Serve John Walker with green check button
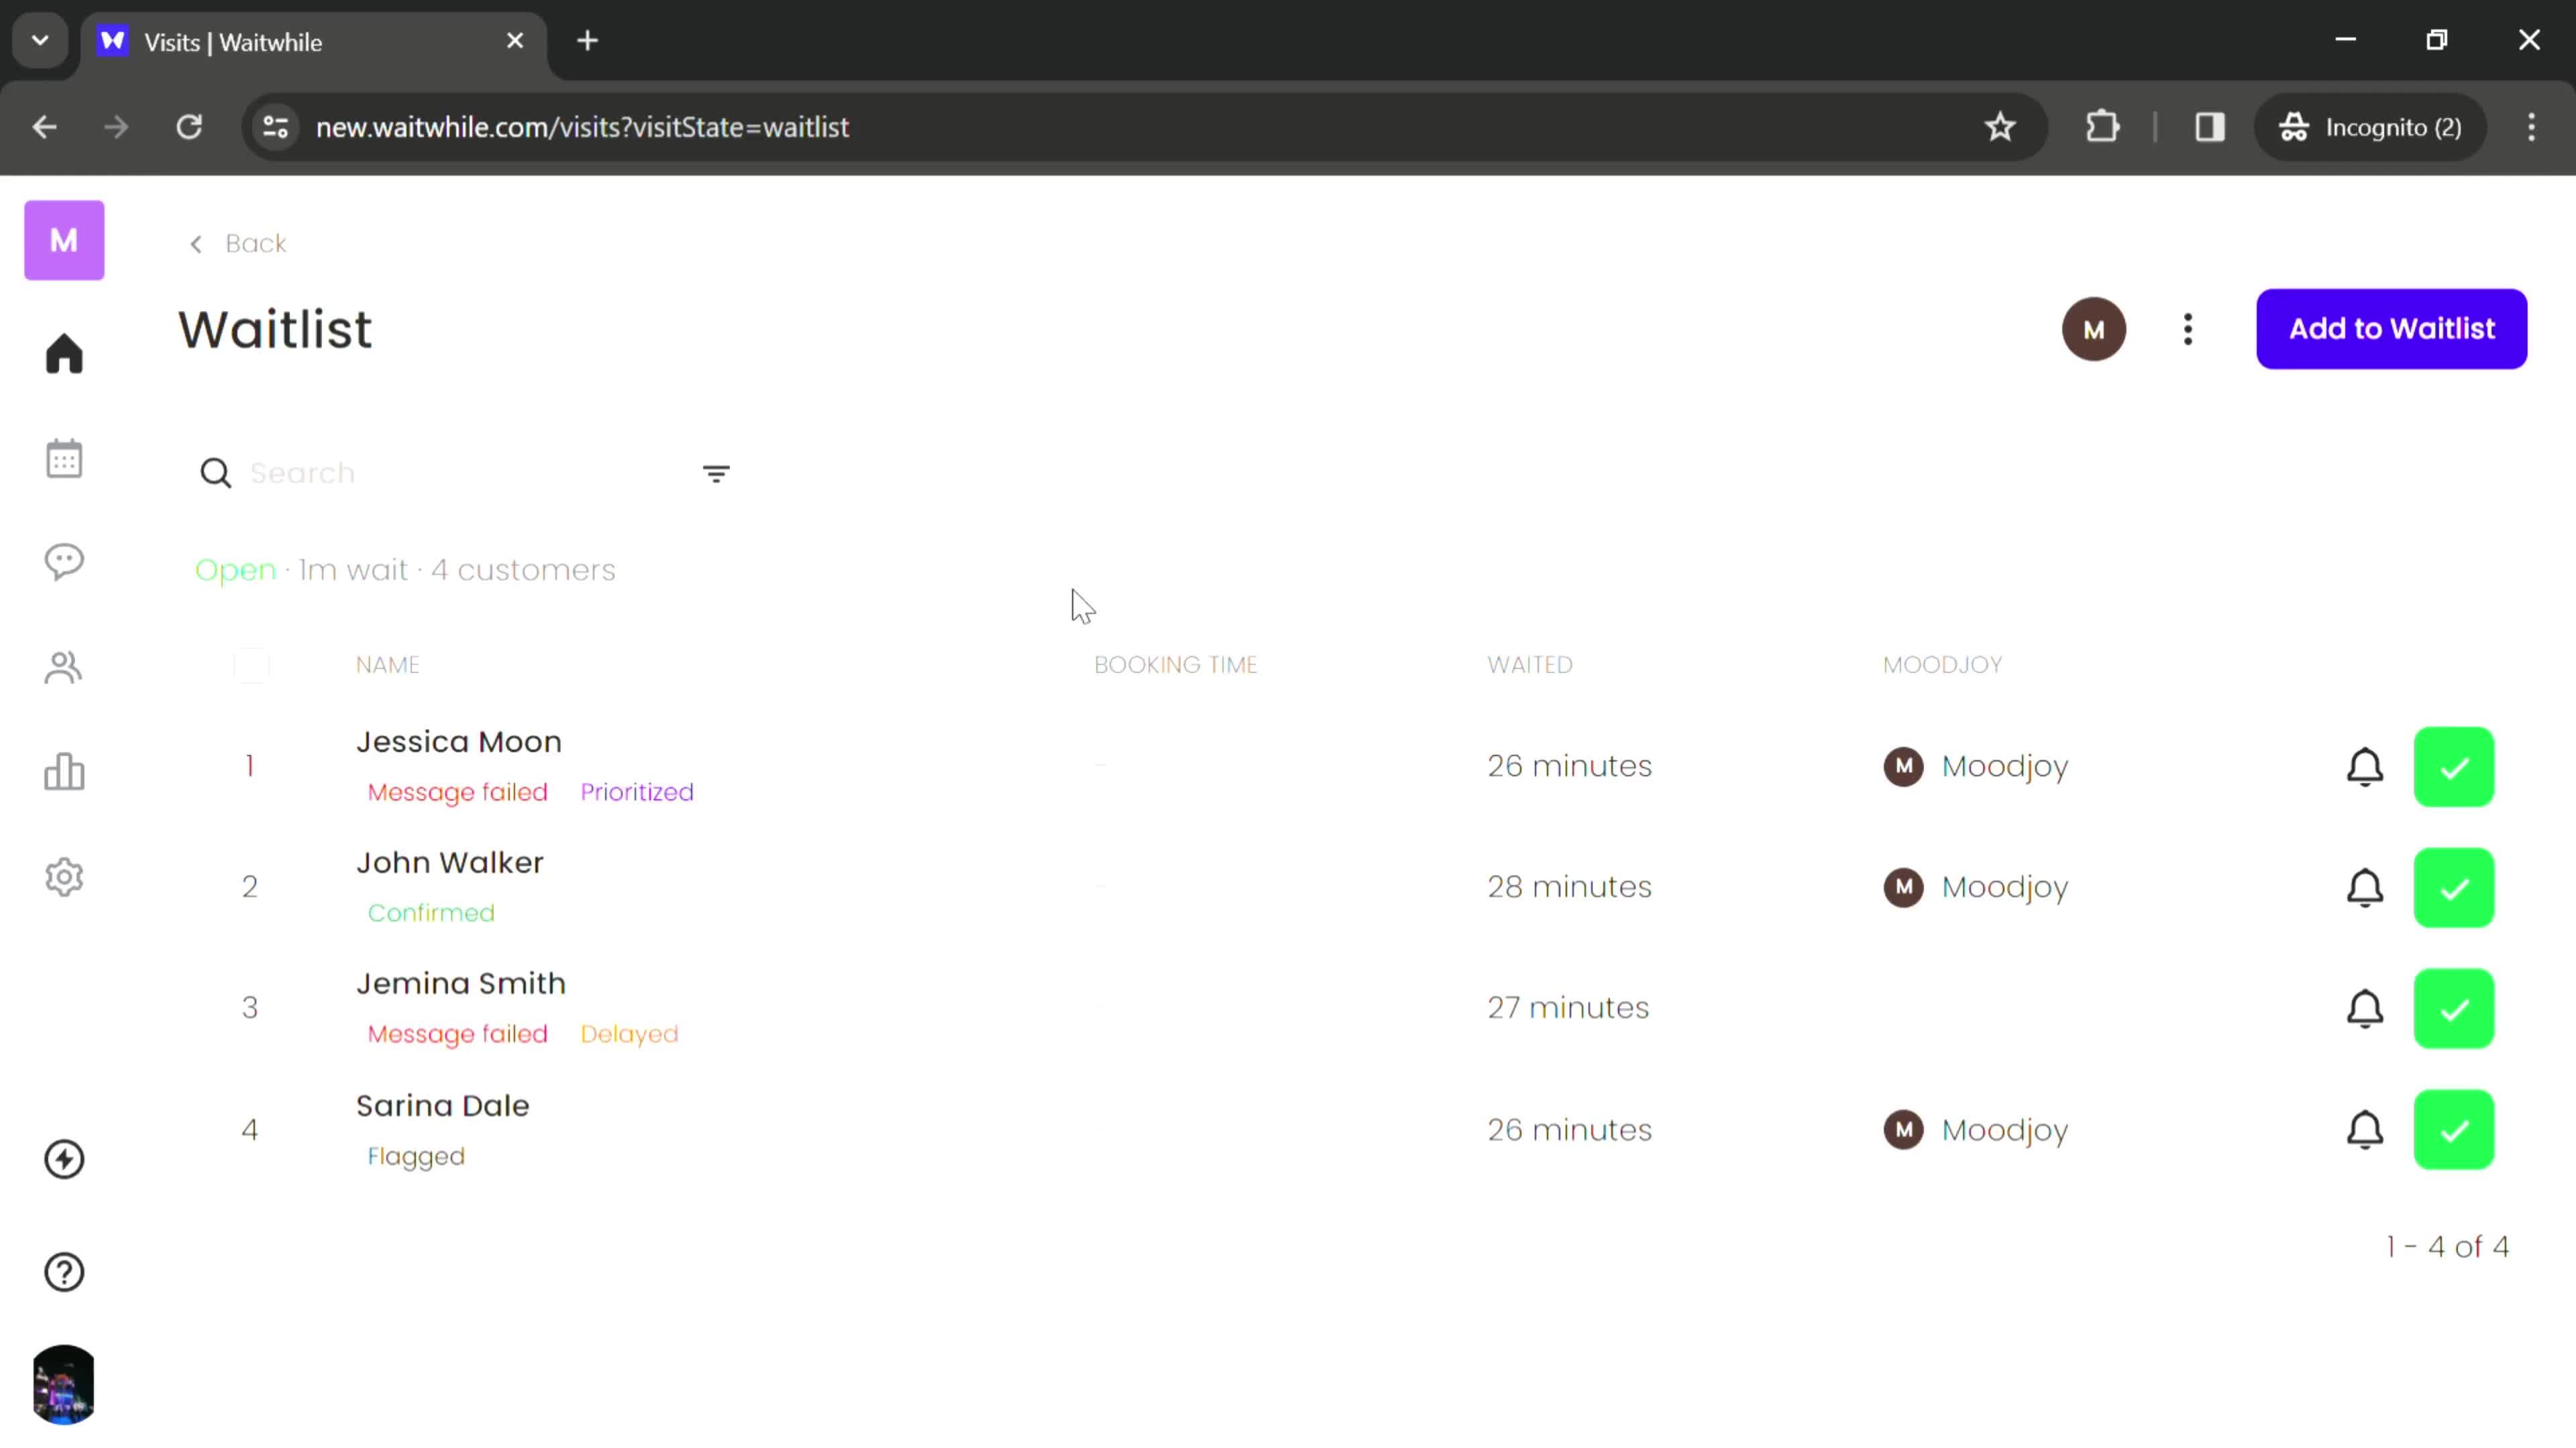 pyautogui.click(x=2454, y=888)
